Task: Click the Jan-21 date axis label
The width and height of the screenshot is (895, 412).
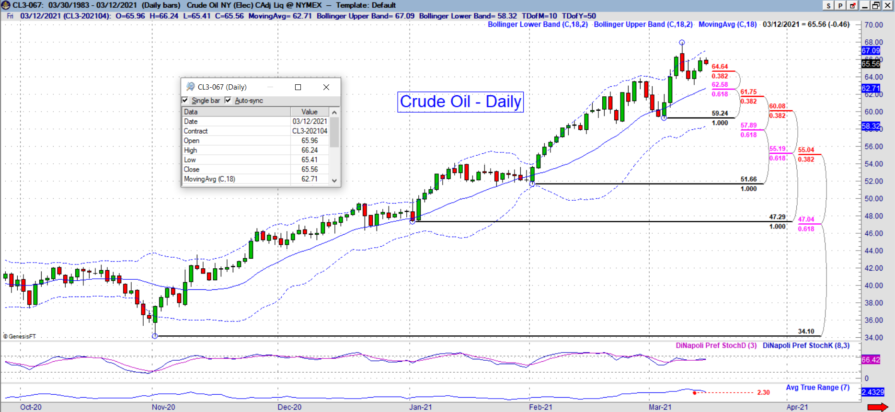Action: pyautogui.click(x=420, y=407)
